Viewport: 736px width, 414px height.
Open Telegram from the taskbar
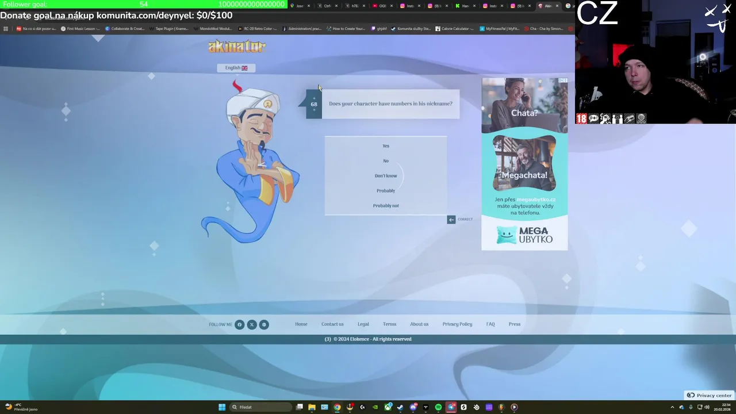pyautogui.click(x=451, y=407)
